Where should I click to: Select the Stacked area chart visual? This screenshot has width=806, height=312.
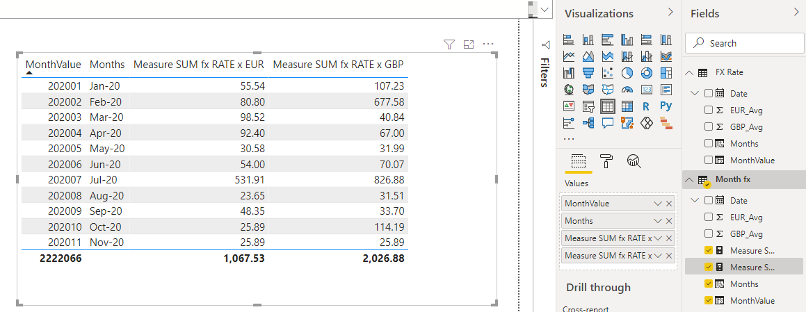pos(608,56)
